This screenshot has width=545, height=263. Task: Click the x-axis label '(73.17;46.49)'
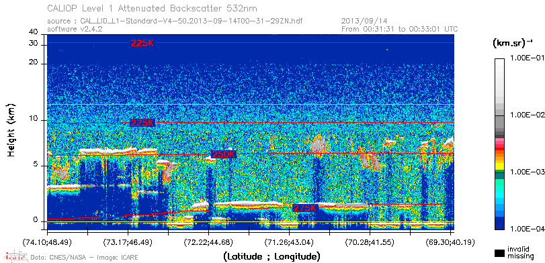(128, 242)
